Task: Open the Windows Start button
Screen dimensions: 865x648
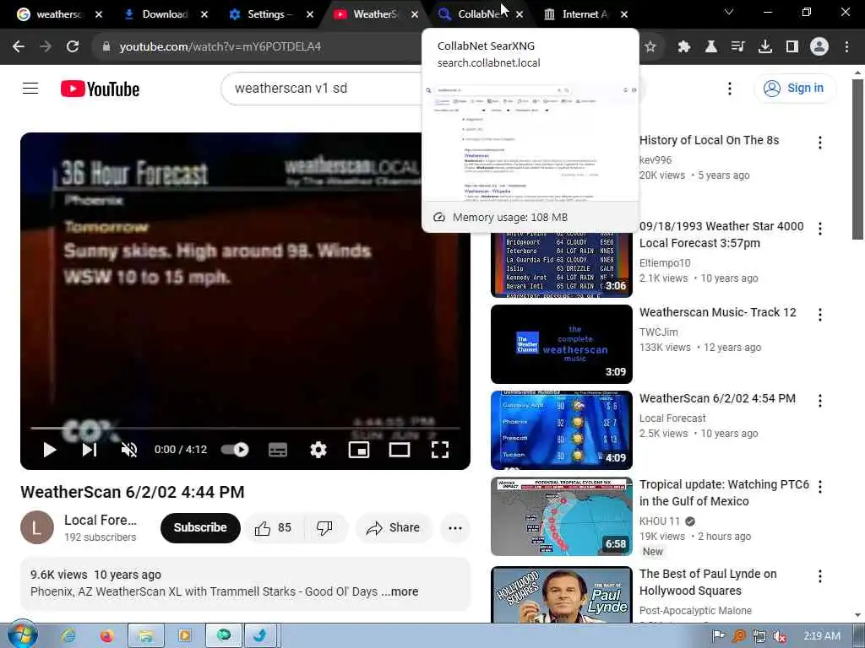Action: pos(23,635)
